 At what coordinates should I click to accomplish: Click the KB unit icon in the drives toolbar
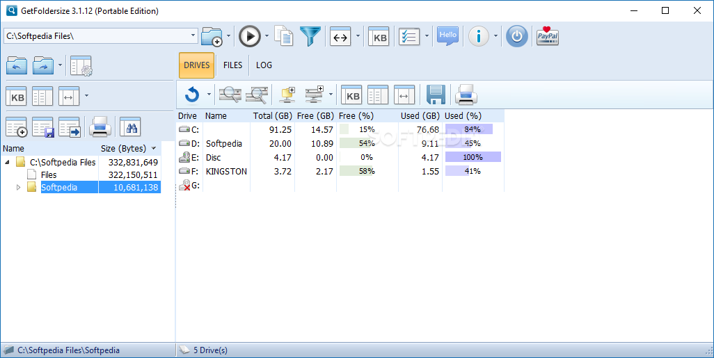(x=351, y=95)
